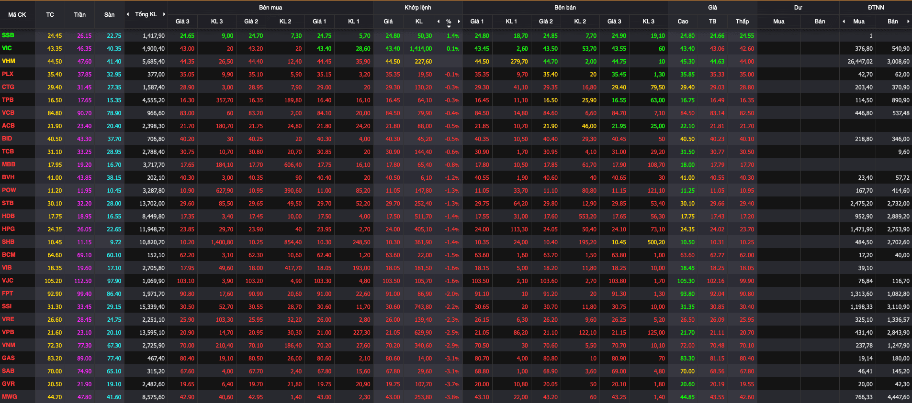
Task: Click STB's total volume 13,702,00
Action: 152,204
